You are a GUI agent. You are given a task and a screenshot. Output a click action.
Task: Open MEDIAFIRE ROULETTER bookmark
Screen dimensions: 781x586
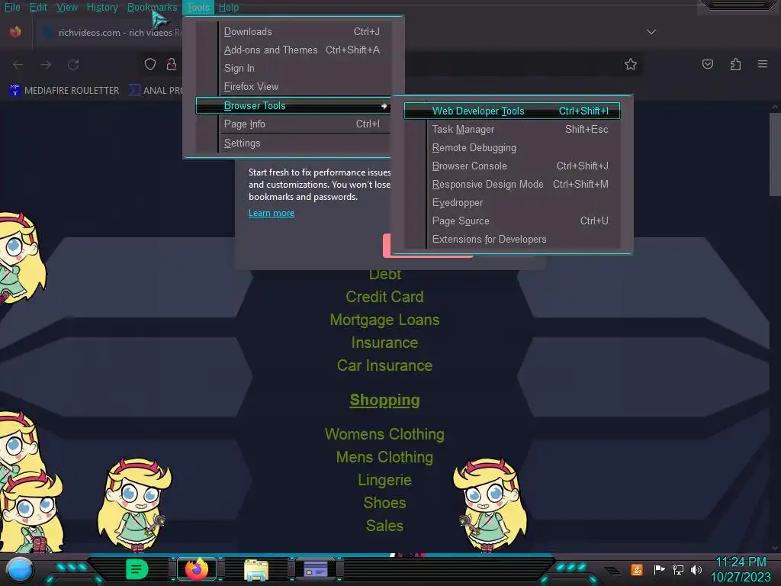click(x=64, y=90)
